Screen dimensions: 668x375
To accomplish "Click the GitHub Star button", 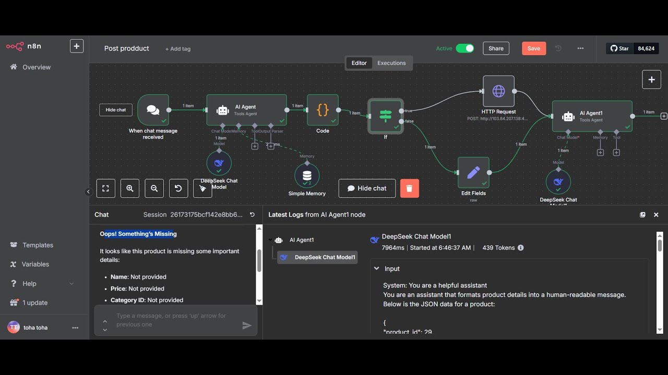I will click(619, 48).
